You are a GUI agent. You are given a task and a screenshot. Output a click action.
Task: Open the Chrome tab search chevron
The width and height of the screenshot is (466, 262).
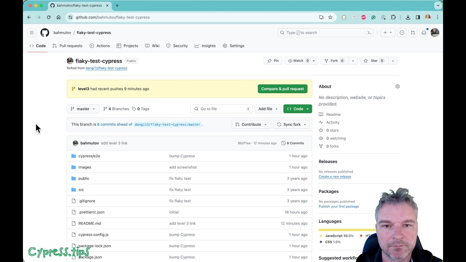[x=438, y=5]
